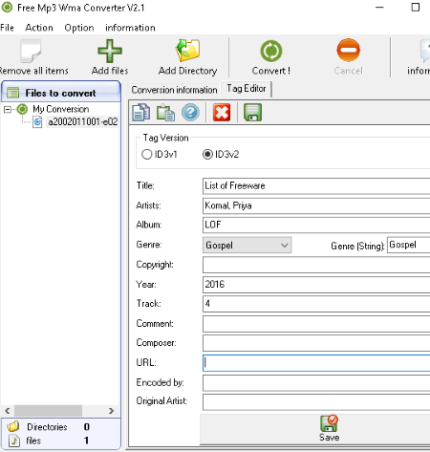430x452 pixels.
Task: Open the information menu
Action: (130, 28)
